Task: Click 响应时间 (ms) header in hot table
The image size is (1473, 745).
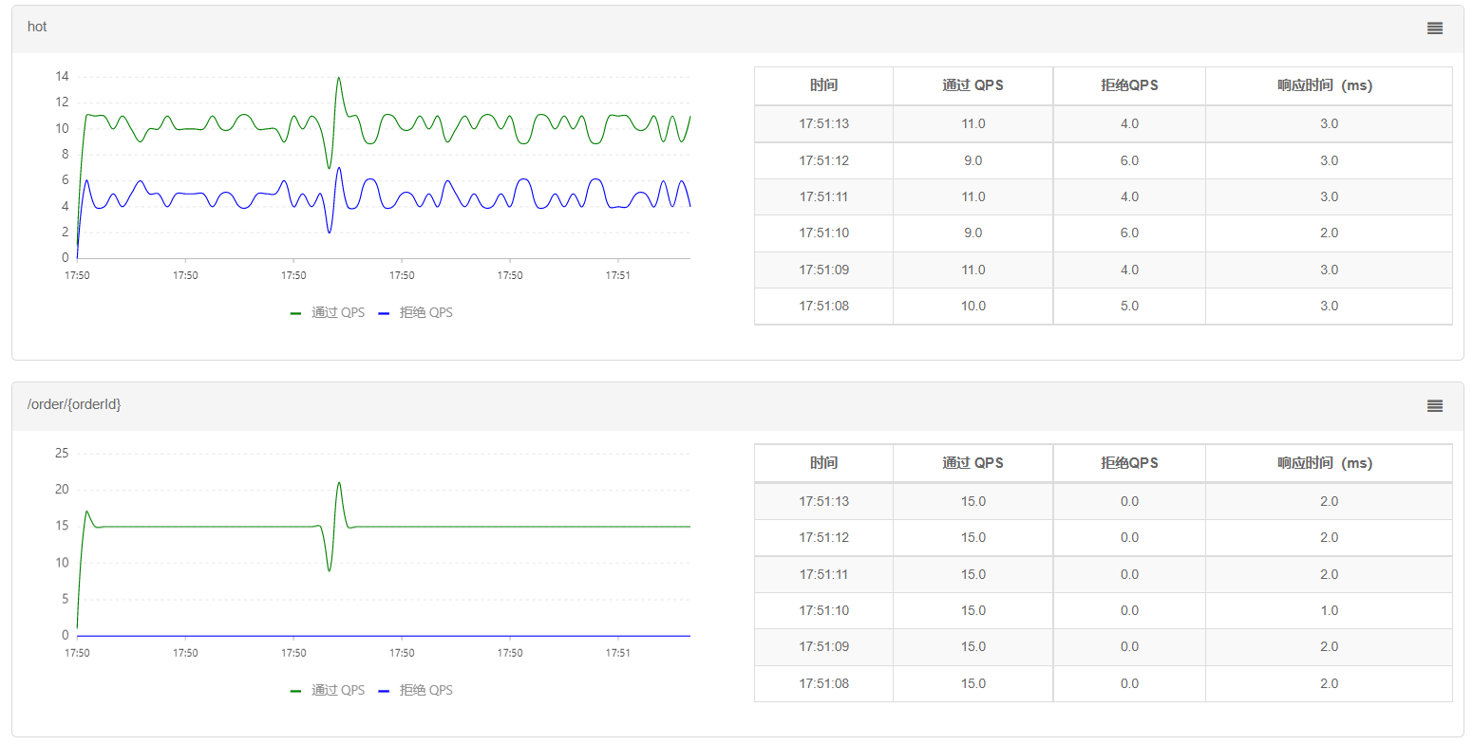Action: (x=1328, y=85)
